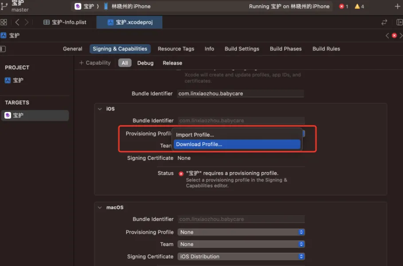The height and width of the screenshot is (266, 403).
Task: Open the Build Rules tab
Action: [326, 49]
